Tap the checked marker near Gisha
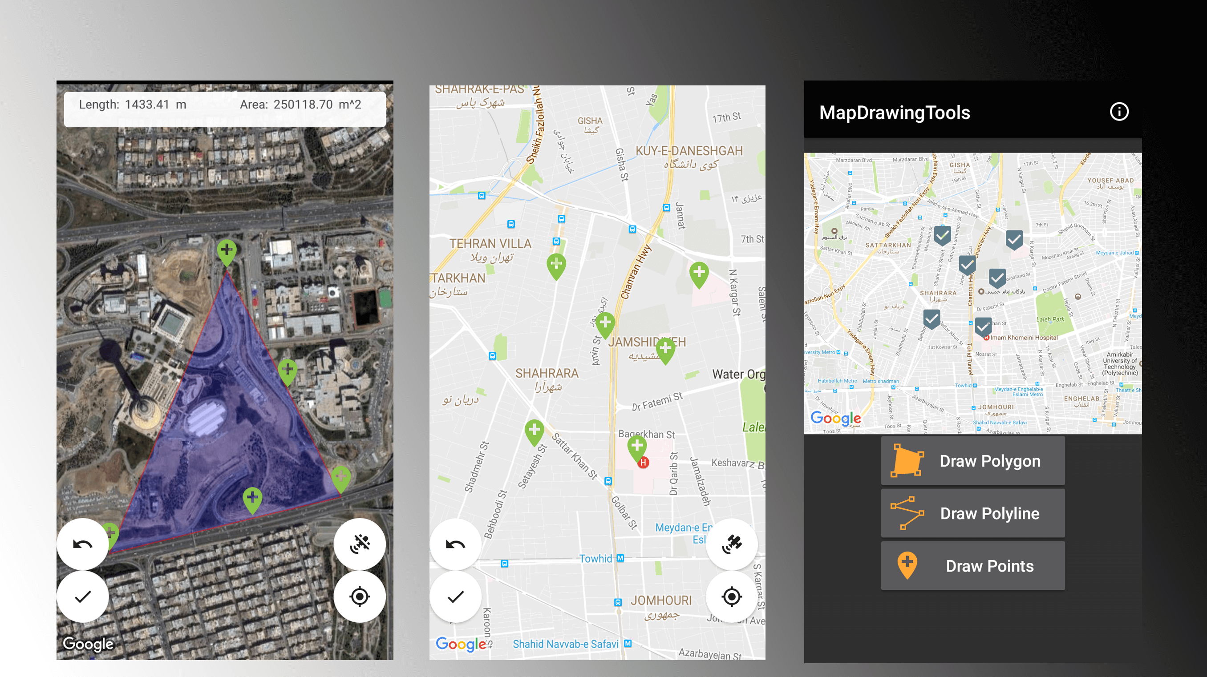Screen dimensions: 1207x677 click(x=942, y=235)
